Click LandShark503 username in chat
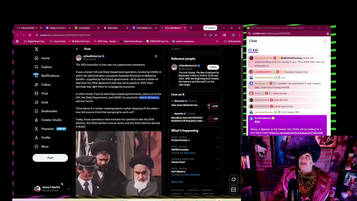 (263, 72)
